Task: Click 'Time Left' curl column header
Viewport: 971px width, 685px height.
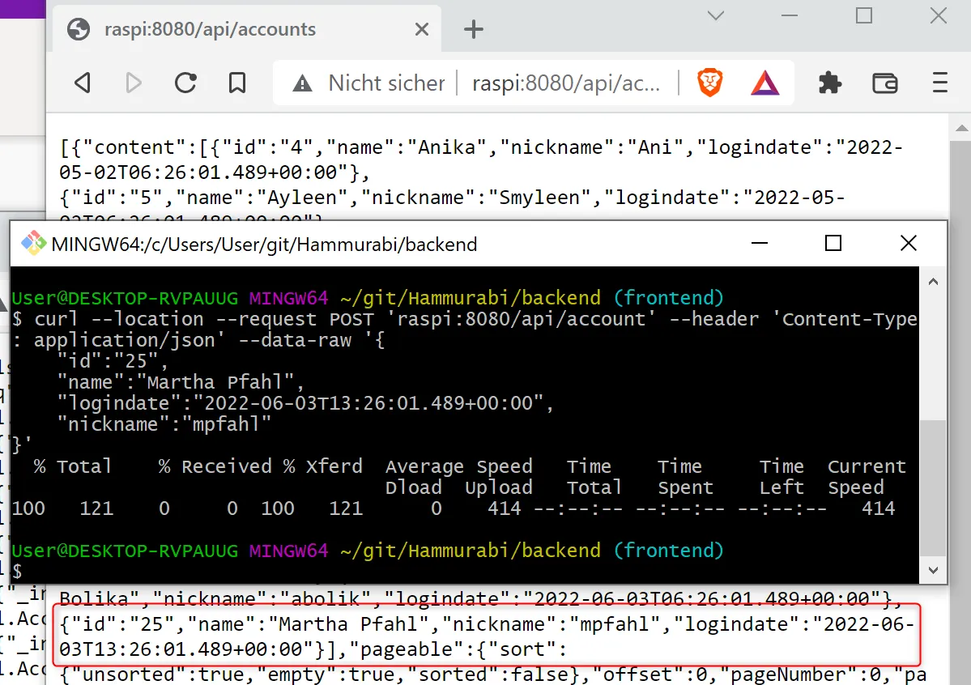Action: coord(782,477)
